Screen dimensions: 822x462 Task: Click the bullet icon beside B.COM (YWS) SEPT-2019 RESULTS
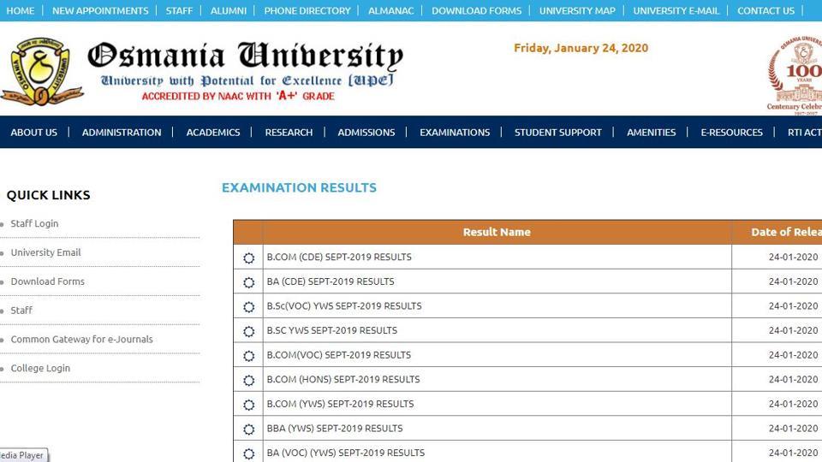[x=249, y=405]
